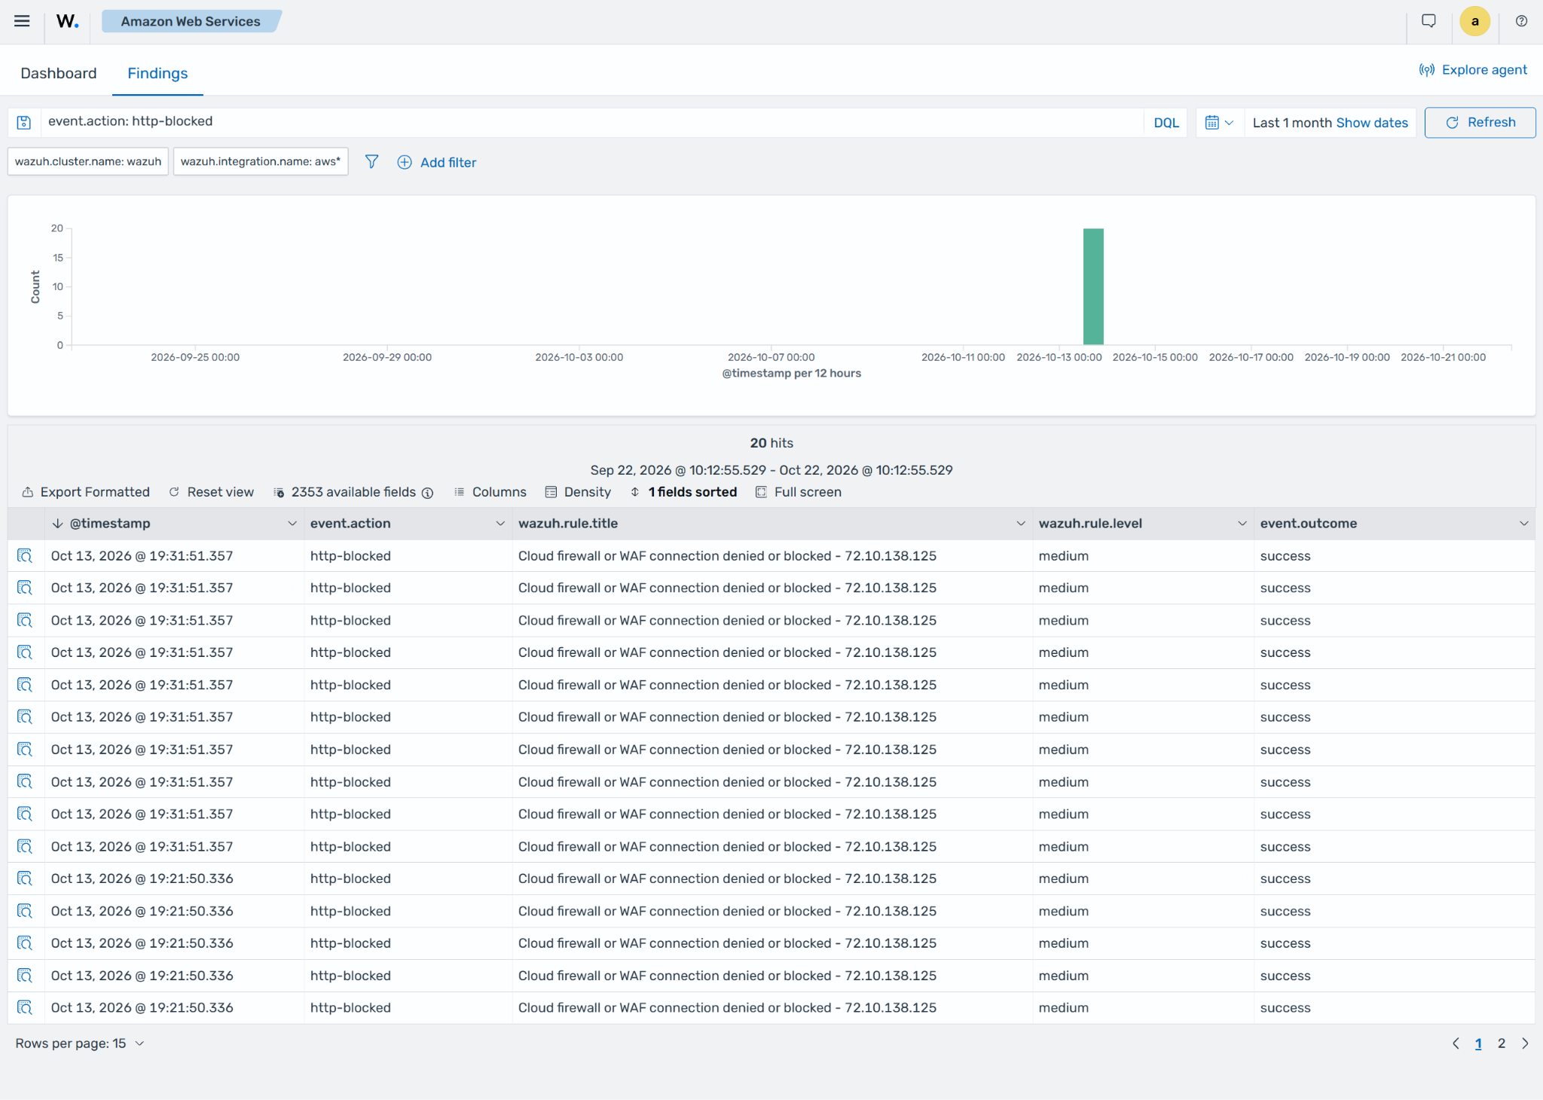Click the wazuh.cluster.name filter pill
The width and height of the screenshot is (1543, 1100).
tap(88, 161)
